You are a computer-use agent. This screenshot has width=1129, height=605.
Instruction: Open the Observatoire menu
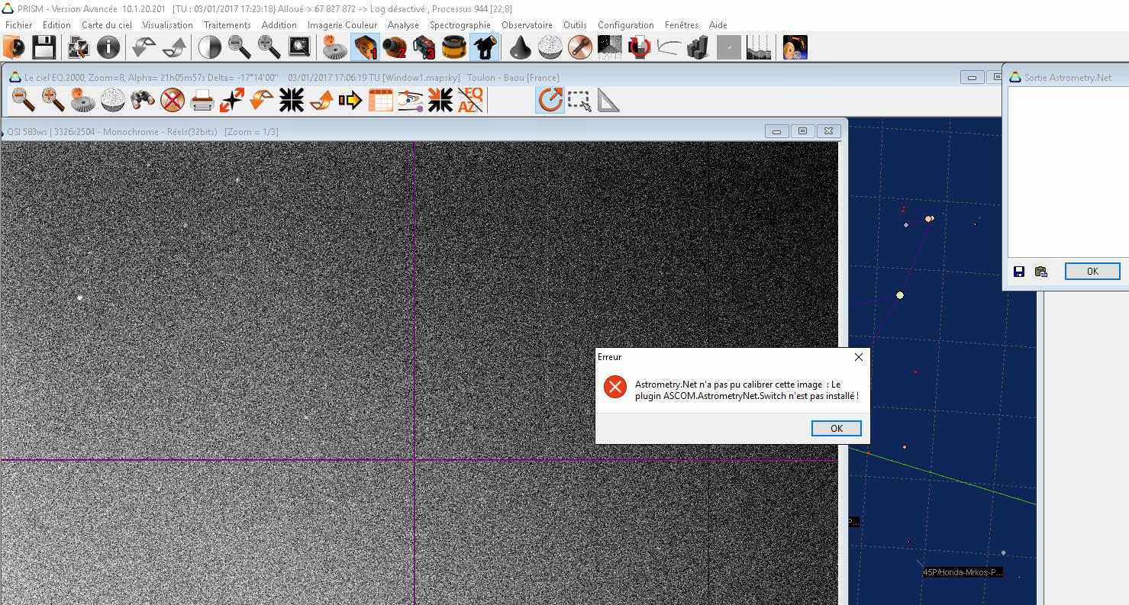pyautogui.click(x=527, y=25)
